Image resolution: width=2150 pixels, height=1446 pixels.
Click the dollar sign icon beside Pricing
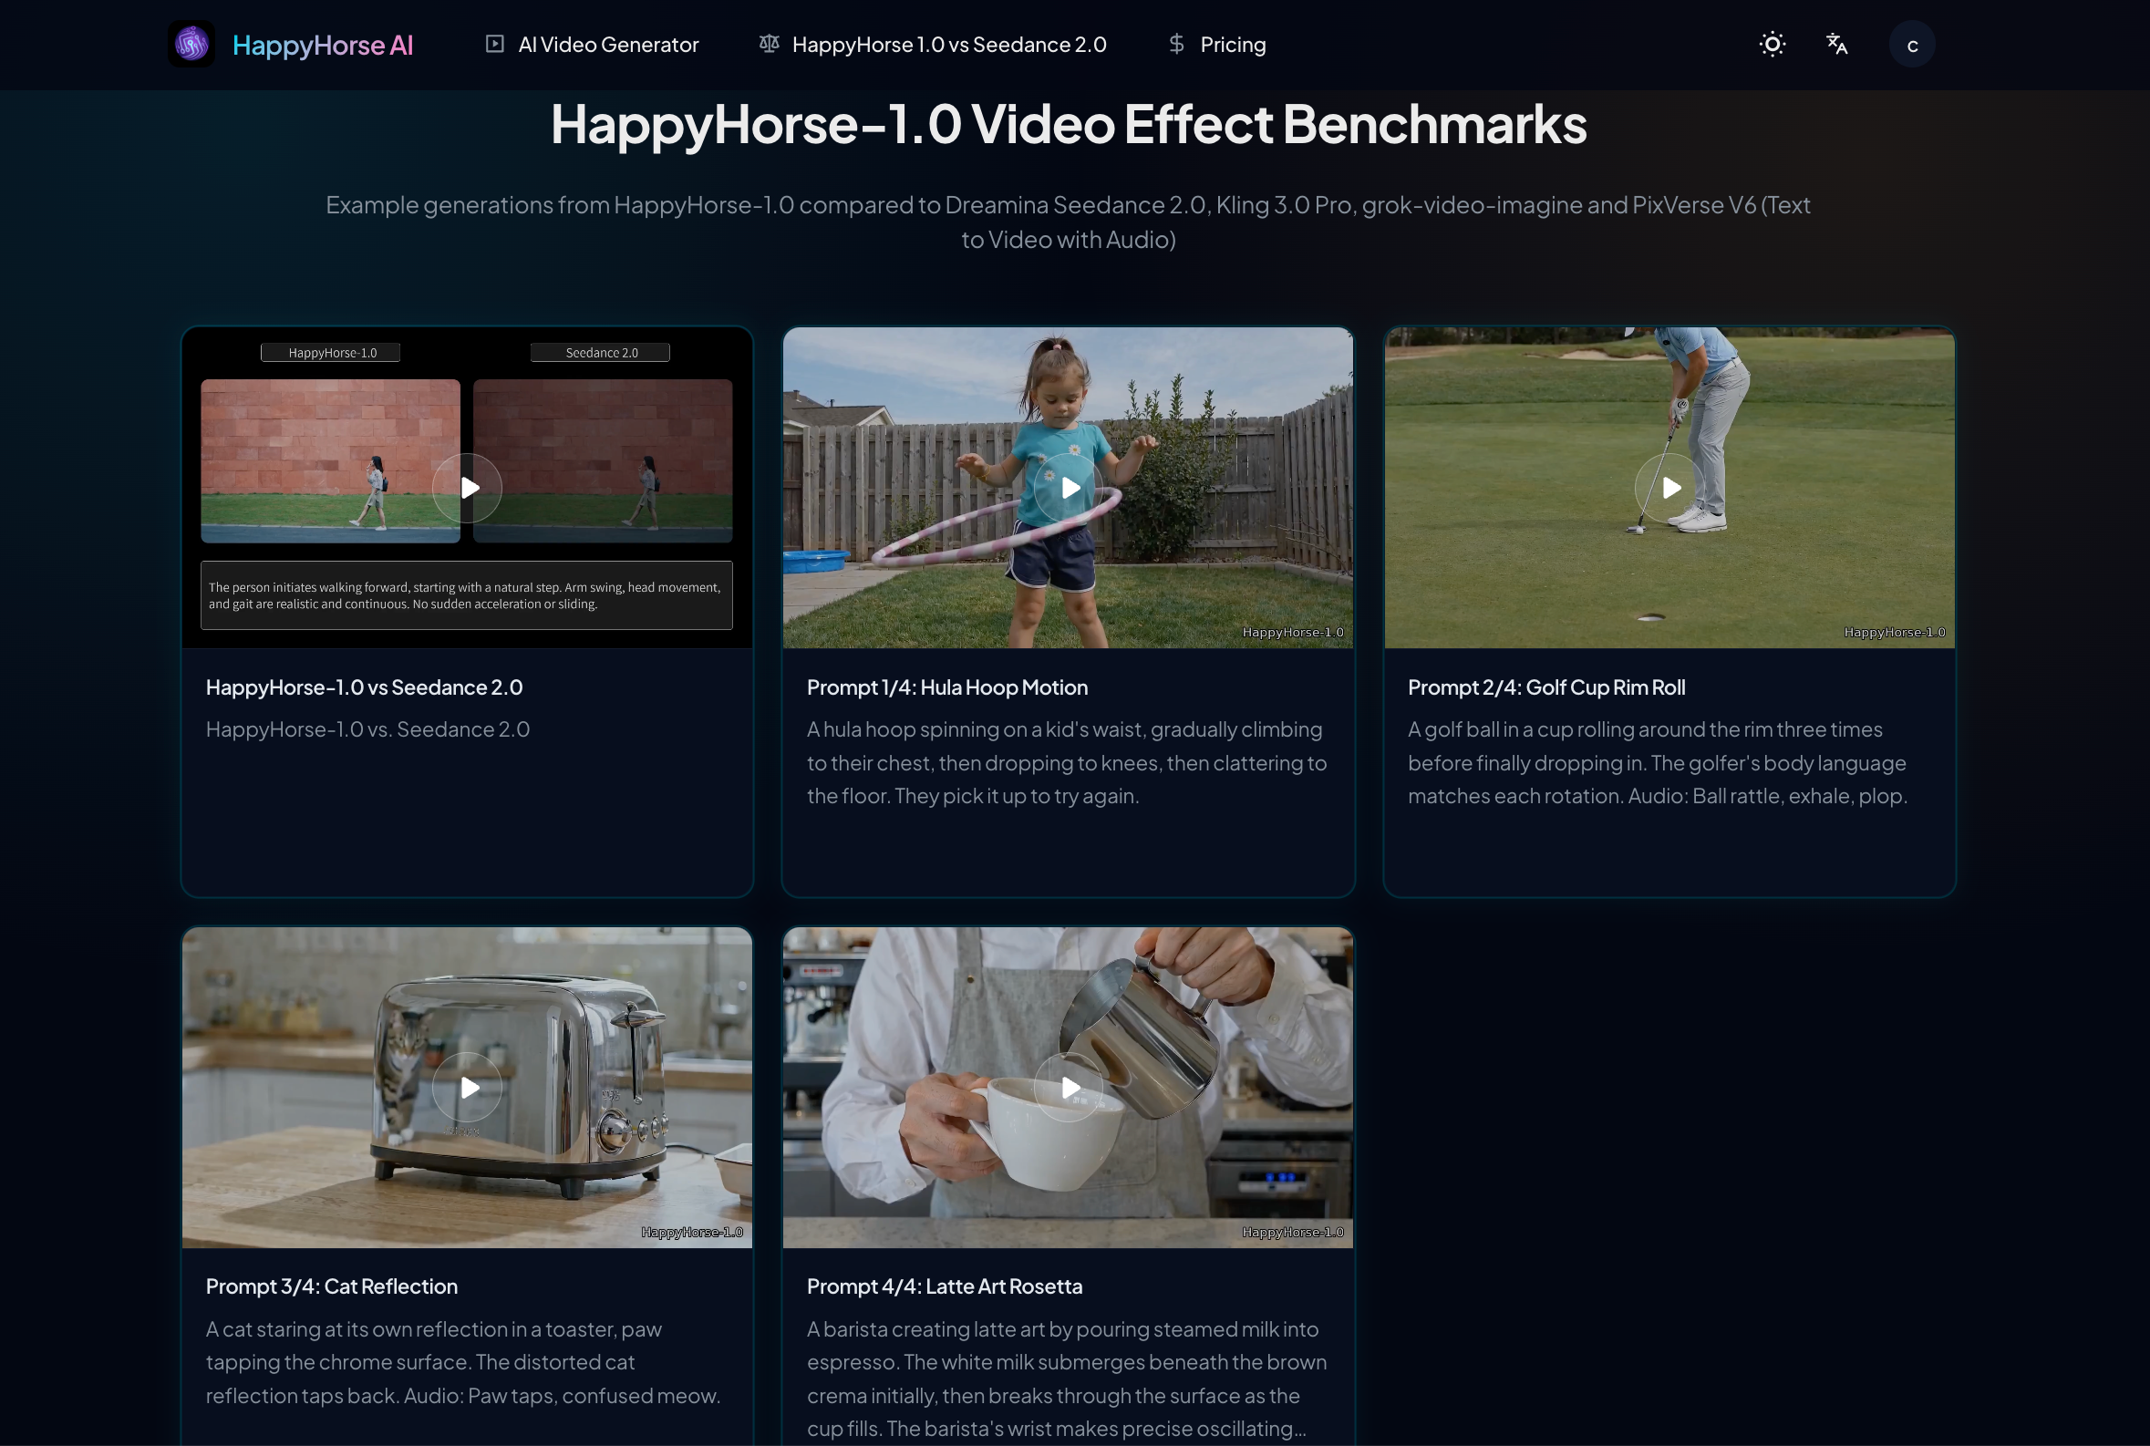1175,44
